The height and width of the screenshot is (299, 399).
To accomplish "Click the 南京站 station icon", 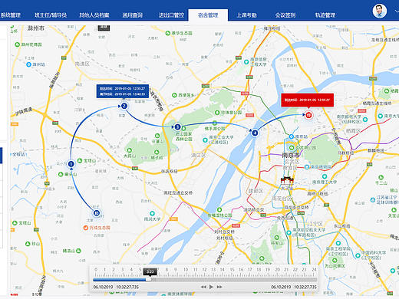I will point(291,136).
